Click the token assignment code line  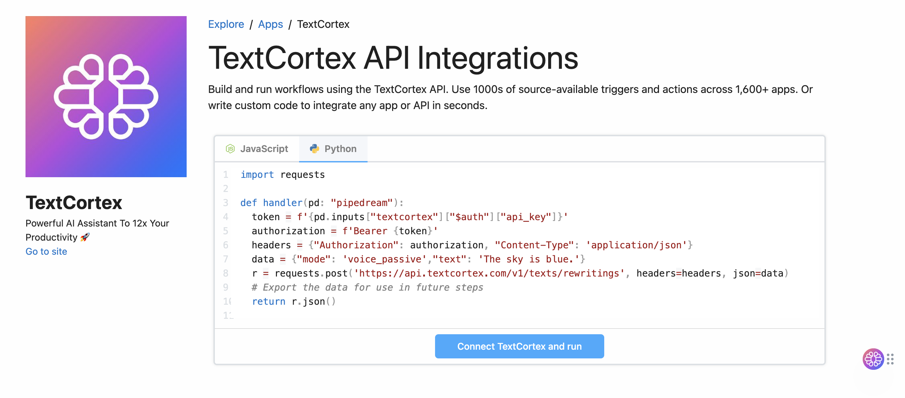[410, 217]
